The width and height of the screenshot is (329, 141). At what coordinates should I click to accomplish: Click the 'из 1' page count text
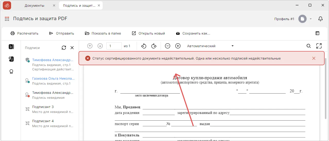coord(127,46)
